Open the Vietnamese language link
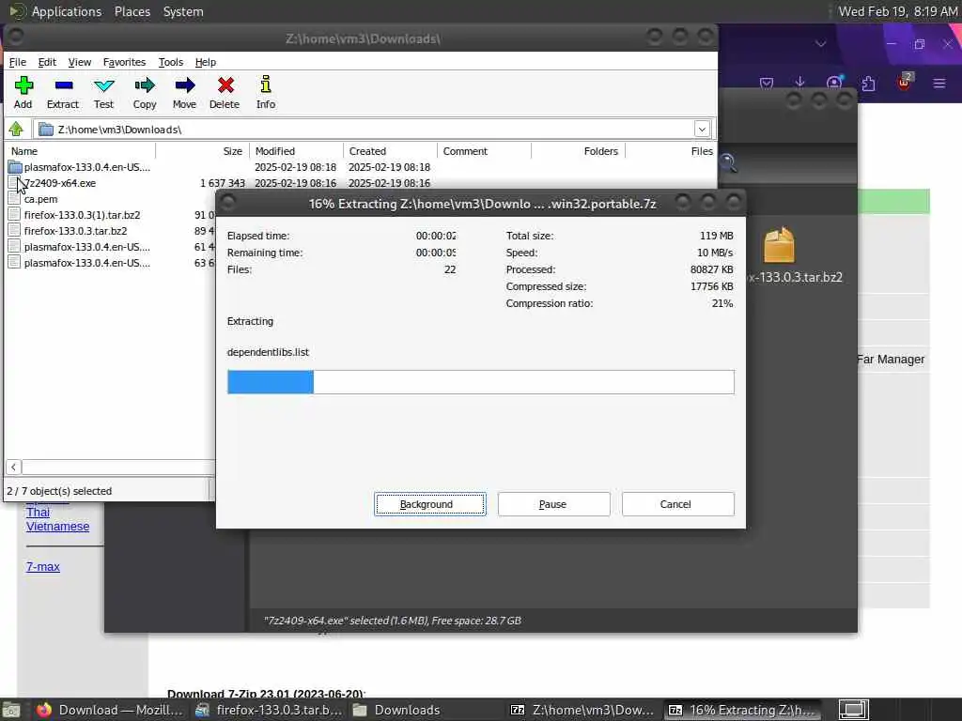 57,526
